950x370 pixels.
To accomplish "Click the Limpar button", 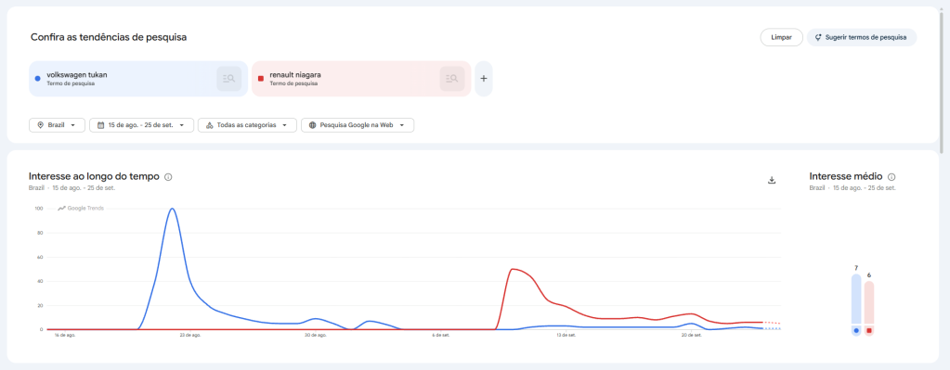I will point(782,37).
